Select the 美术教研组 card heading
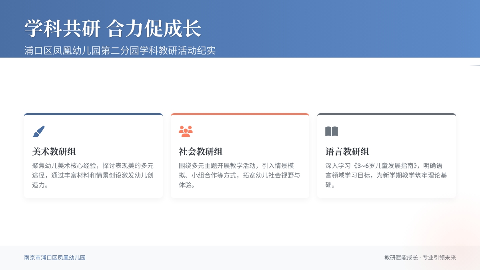This screenshot has width=480, height=270. [x=54, y=152]
